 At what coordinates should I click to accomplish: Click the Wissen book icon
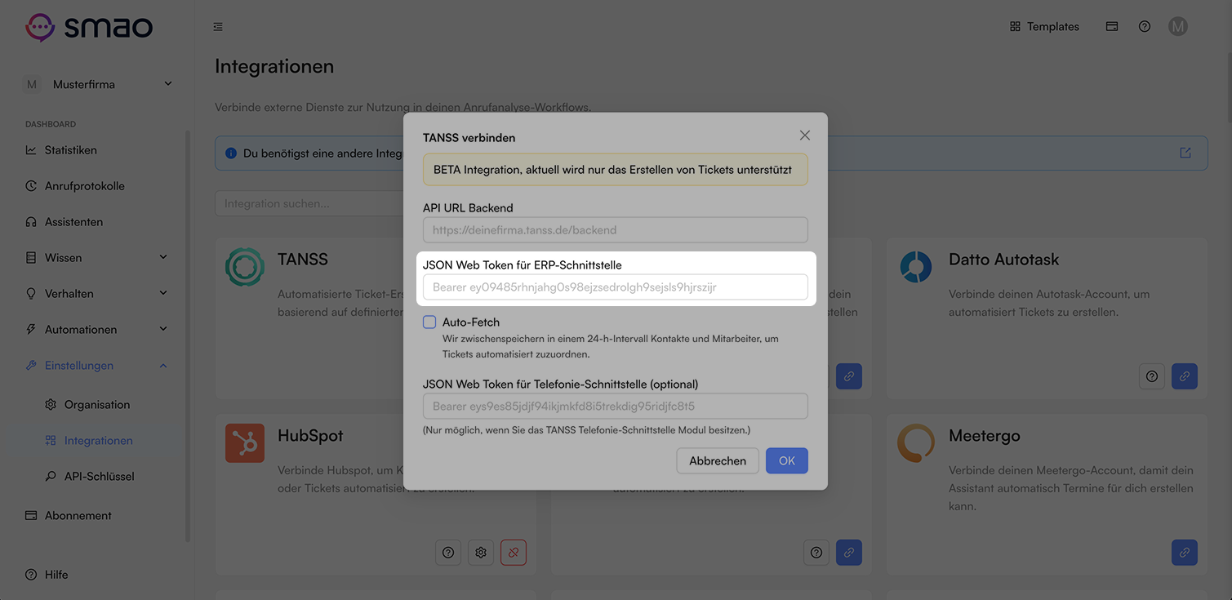[31, 258]
